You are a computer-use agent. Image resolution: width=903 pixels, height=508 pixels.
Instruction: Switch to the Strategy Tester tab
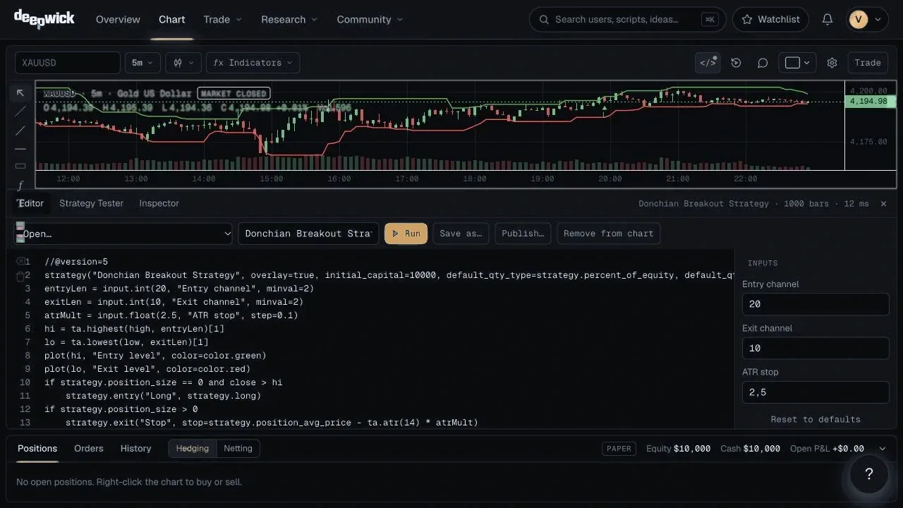coord(92,203)
